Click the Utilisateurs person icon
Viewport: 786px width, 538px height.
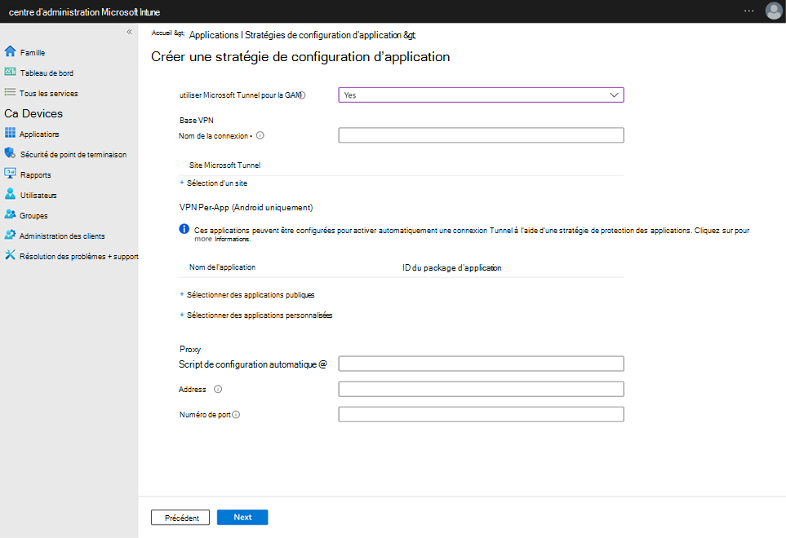coord(10,194)
